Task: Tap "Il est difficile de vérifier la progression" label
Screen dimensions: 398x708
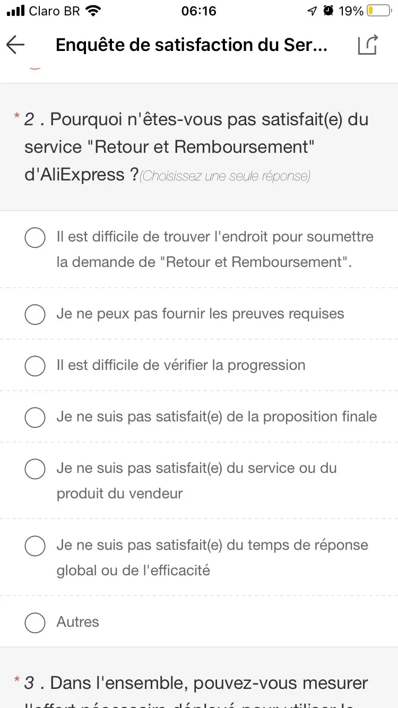Action: pos(181,365)
